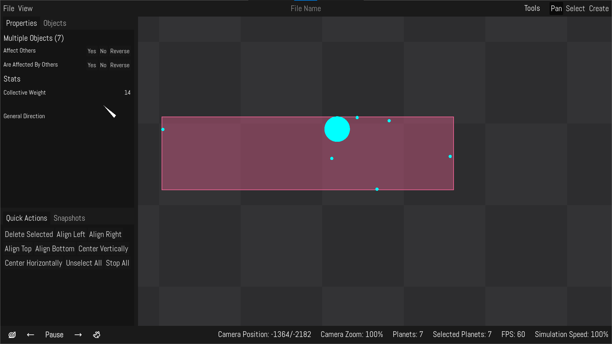
Task: Click the left arrow step-back icon
Action: (31, 335)
